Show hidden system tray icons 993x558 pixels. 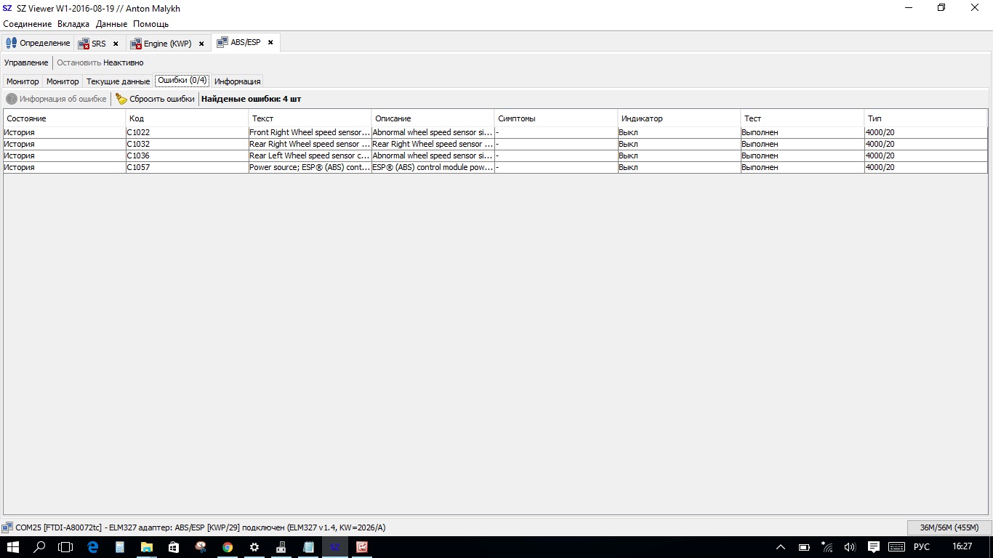click(x=781, y=547)
